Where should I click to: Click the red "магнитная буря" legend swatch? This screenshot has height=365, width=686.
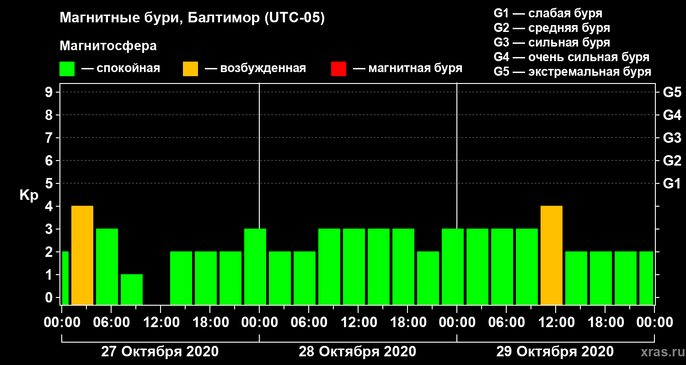[338, 69]
